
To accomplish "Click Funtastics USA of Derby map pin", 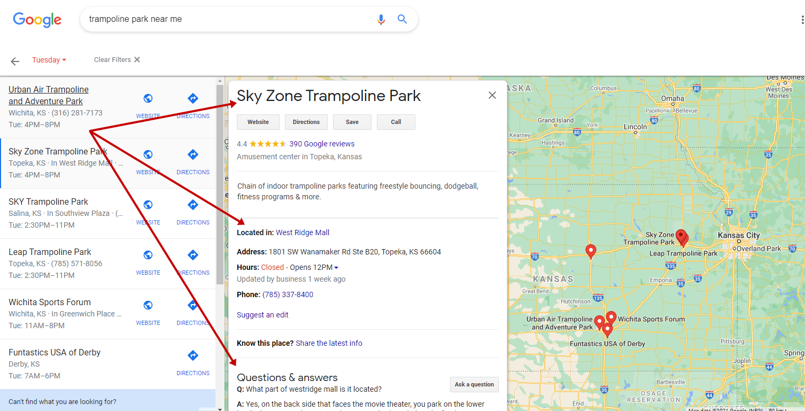I will (x=607, y=330).
